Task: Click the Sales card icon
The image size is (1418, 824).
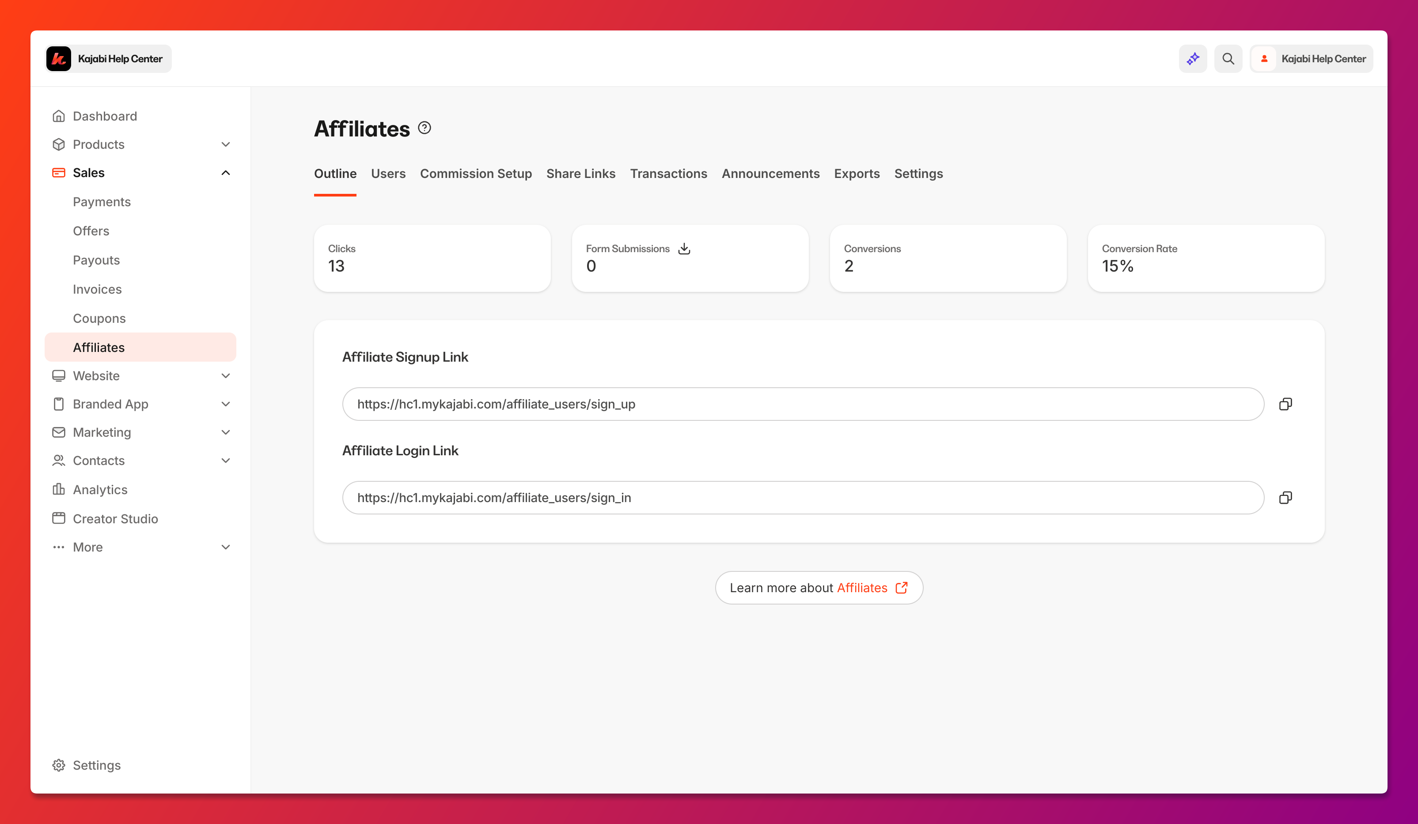Action: (x=58, y=173)
